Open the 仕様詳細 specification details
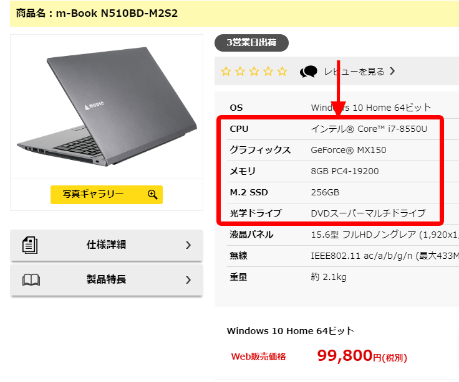 pos(107,245)
